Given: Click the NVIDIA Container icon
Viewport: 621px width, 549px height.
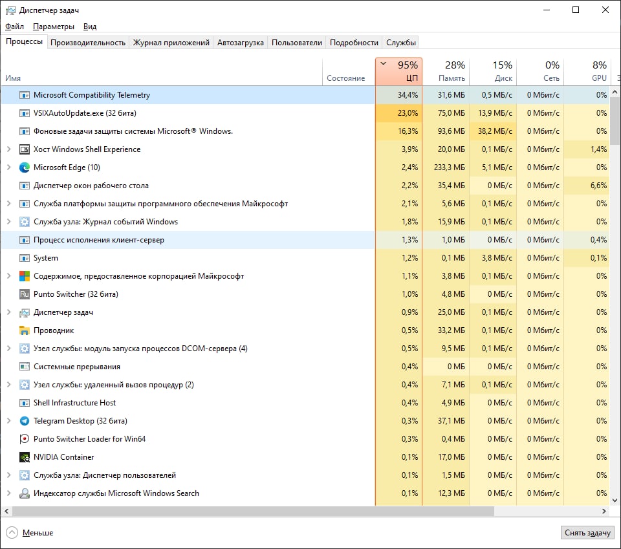Looking at the screenshot, I should pyautogui.click(x=25, y=457).
